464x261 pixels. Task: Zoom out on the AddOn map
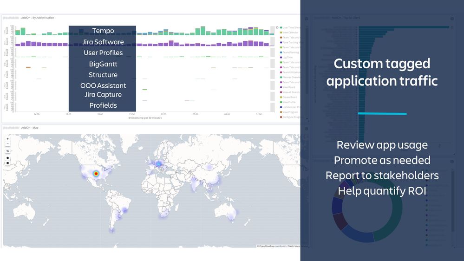tap(8, 144)
